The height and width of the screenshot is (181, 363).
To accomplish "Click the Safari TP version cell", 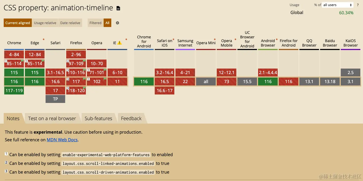I will 55,99.
